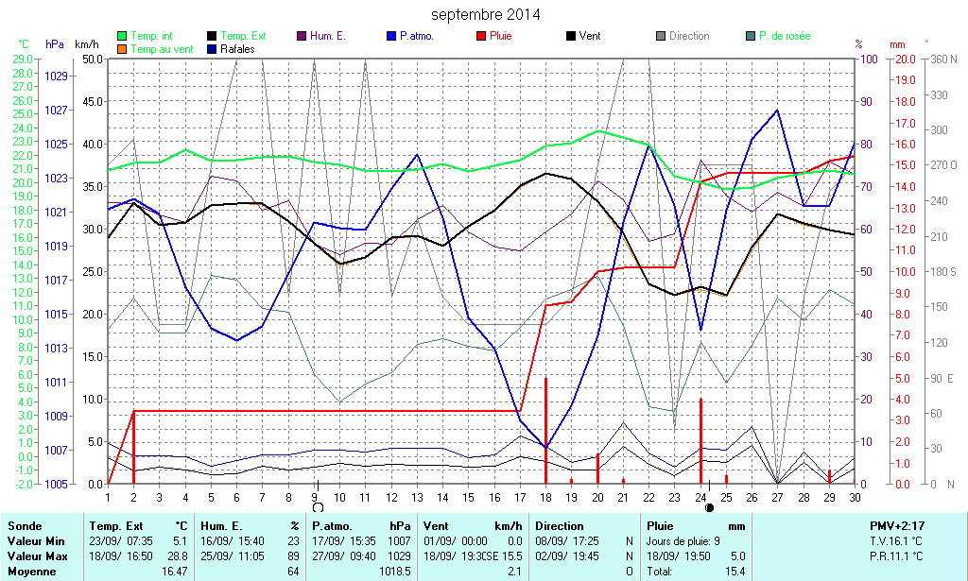
Task: Click the average temperature value '16.47'
Action: pos(175,572)
